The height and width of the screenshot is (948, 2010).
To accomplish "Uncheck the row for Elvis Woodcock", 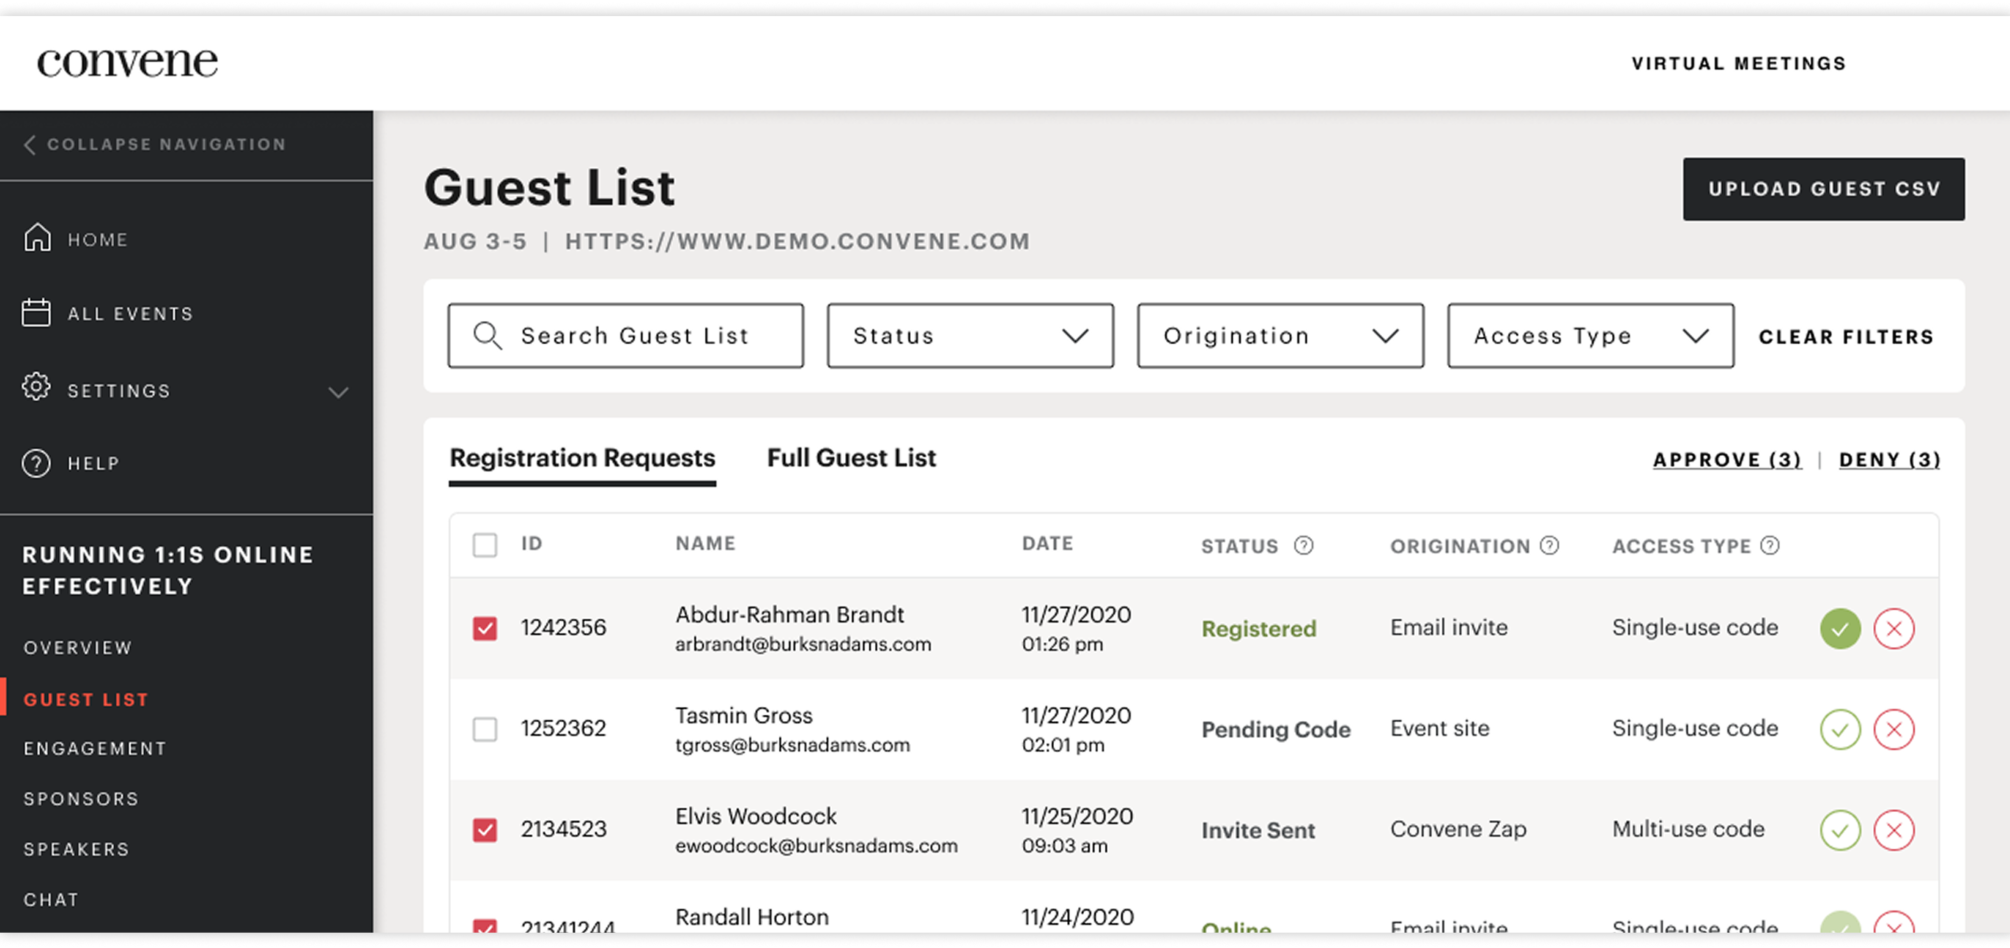I will (x=484, y=830).
